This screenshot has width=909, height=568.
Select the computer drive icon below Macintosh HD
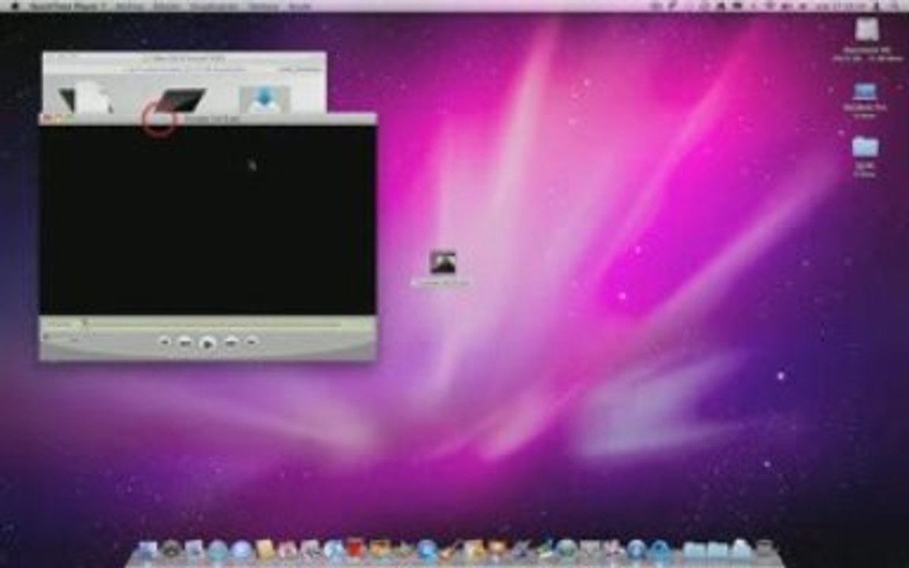[865, 93]
